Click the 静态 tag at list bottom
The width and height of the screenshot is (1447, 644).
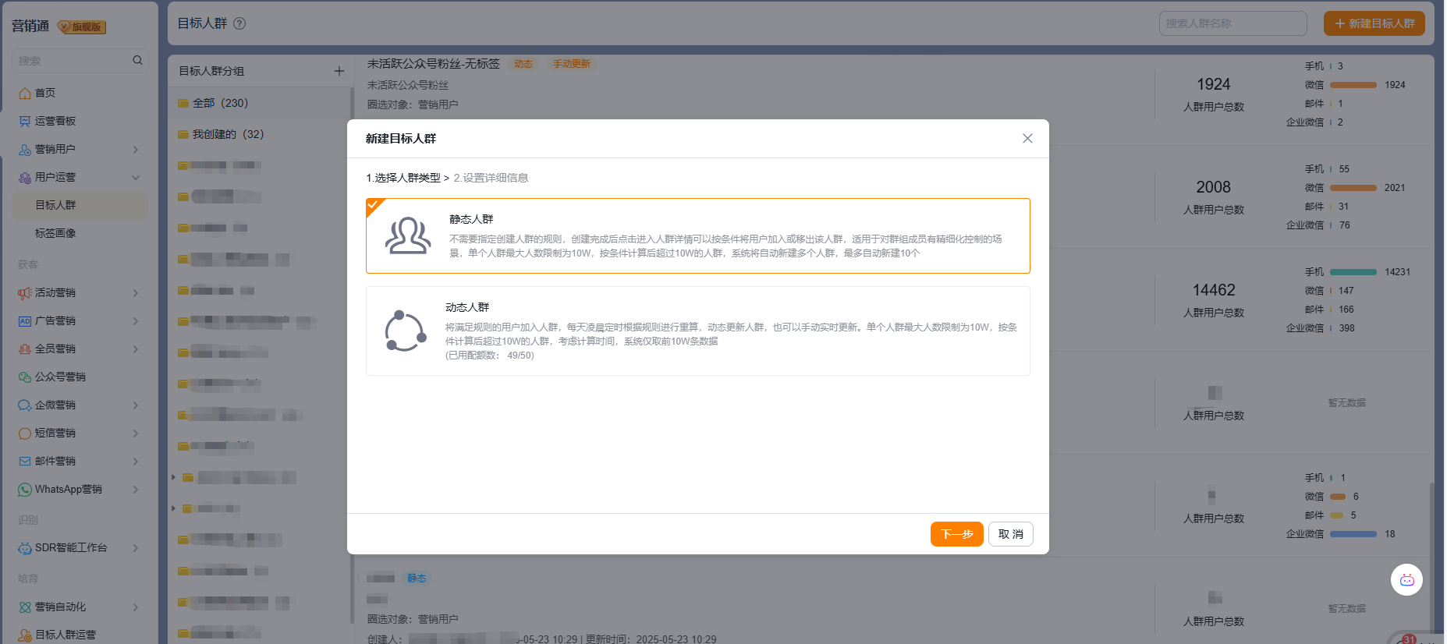(x=417, y=579)
